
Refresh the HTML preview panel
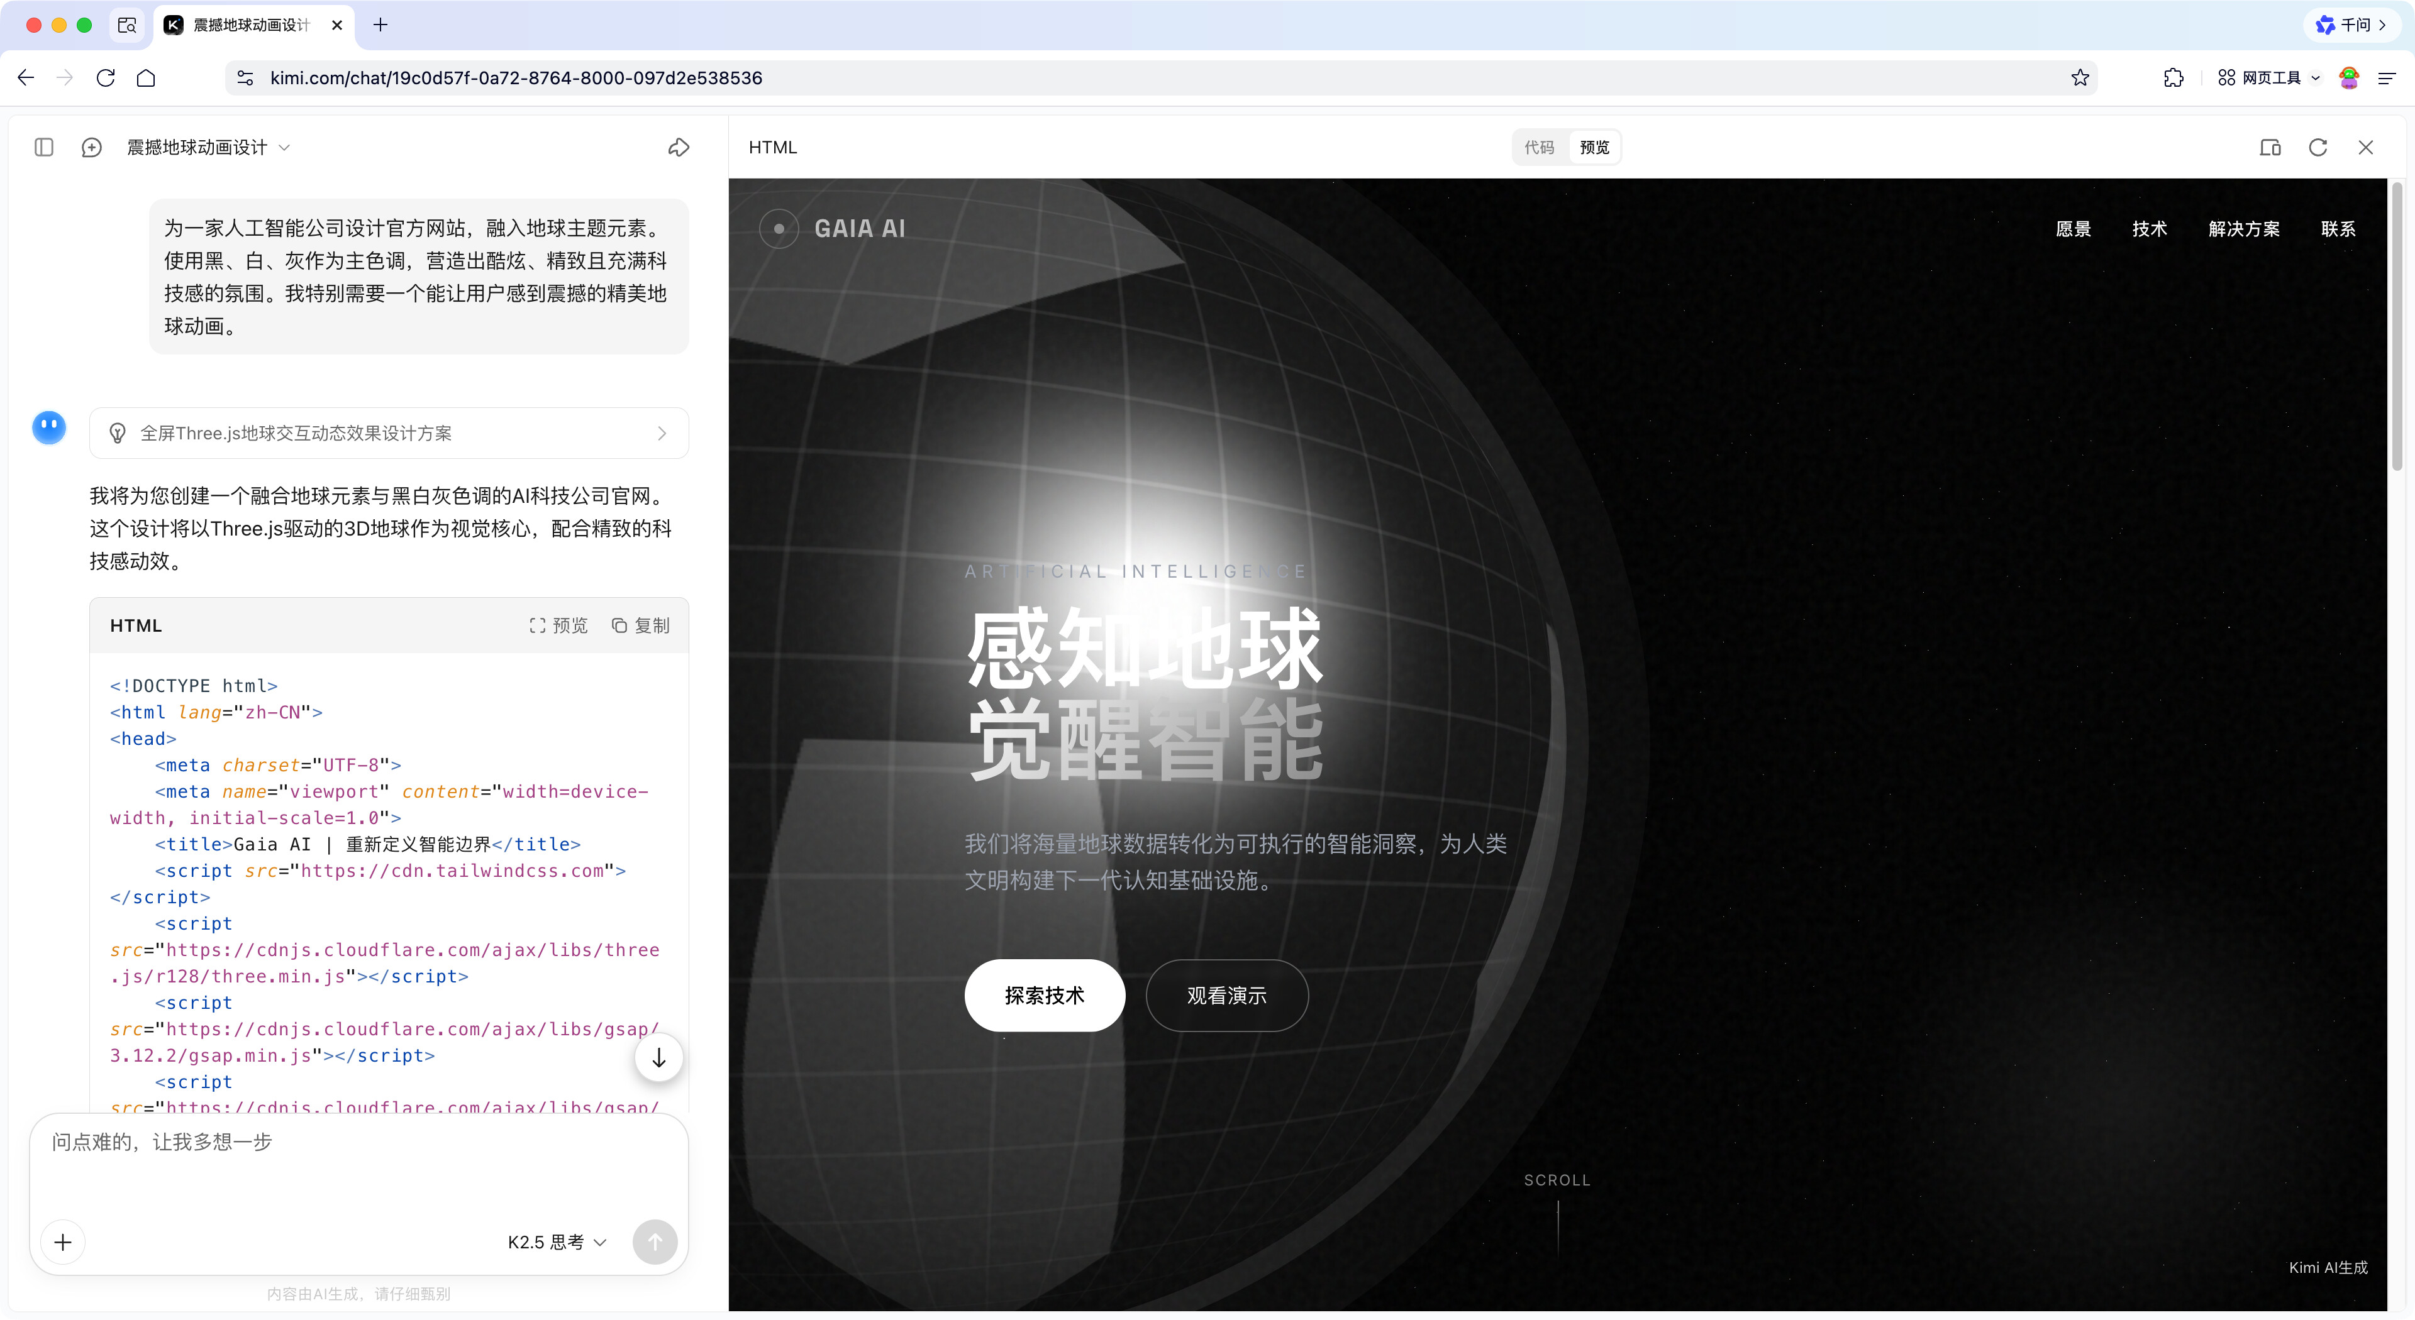[2318, 147]
